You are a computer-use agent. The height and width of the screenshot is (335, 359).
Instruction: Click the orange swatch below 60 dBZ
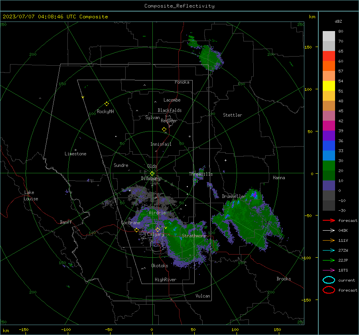pos(329,66)
